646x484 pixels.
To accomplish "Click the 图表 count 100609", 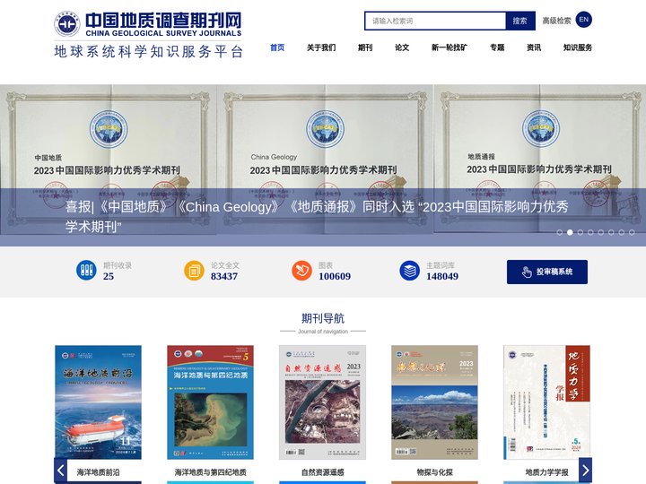I will point(335,276).
